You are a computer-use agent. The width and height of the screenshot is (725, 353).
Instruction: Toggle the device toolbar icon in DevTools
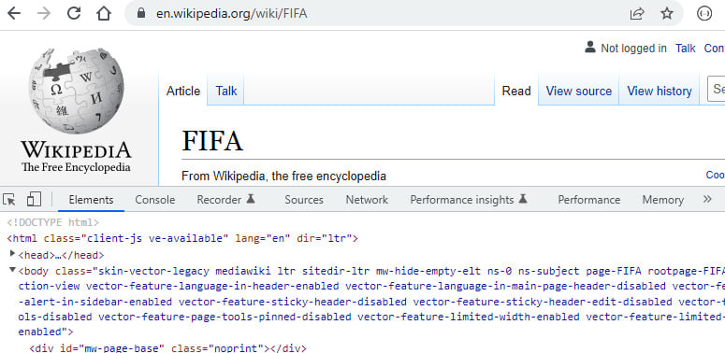tap(34, 199)
